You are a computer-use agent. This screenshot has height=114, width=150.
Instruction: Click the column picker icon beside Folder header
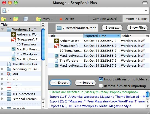tap(147, 36)
